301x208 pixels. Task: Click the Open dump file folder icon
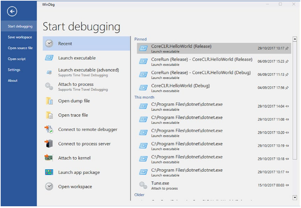tap(49, 101)
